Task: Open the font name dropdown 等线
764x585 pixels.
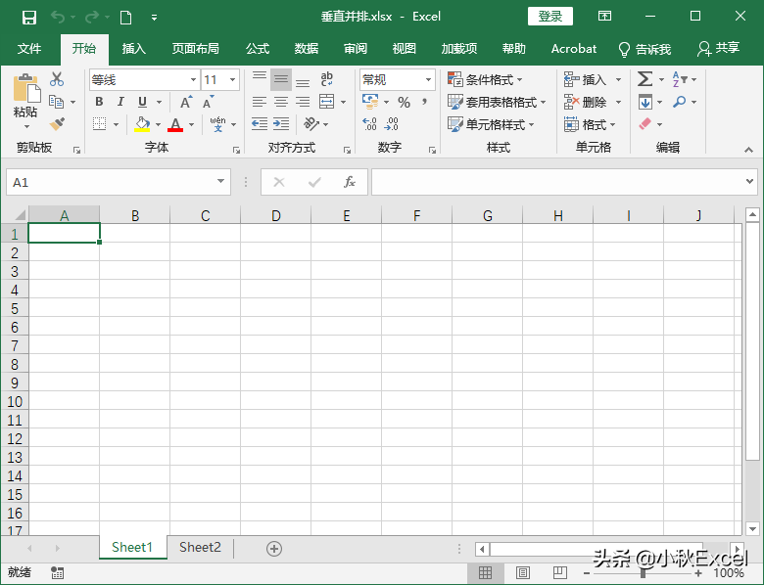Action: tap(193, 79)
